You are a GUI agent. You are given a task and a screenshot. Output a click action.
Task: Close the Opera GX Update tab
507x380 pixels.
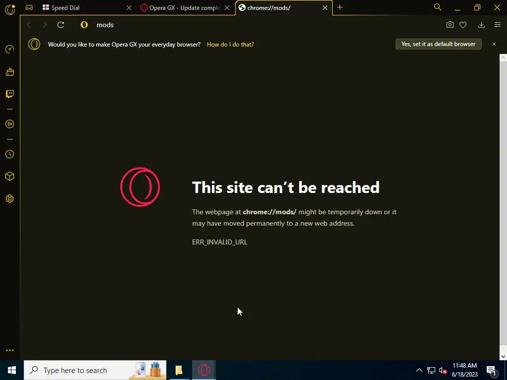click(227, 8)
